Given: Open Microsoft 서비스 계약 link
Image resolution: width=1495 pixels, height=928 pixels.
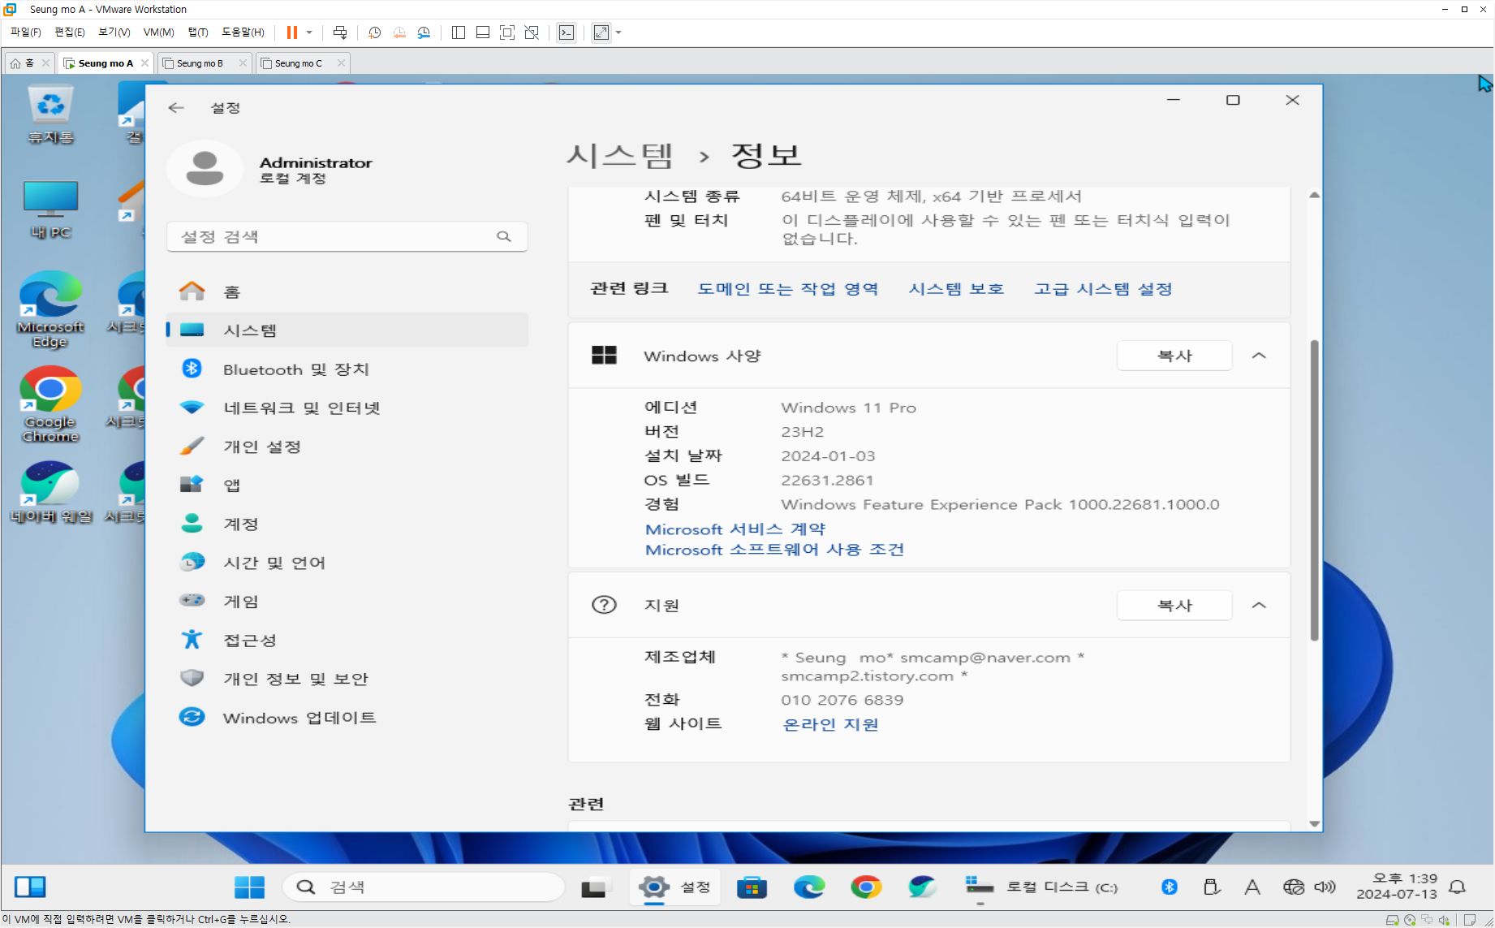Looking at the screenshot, I should click(735, 529).
